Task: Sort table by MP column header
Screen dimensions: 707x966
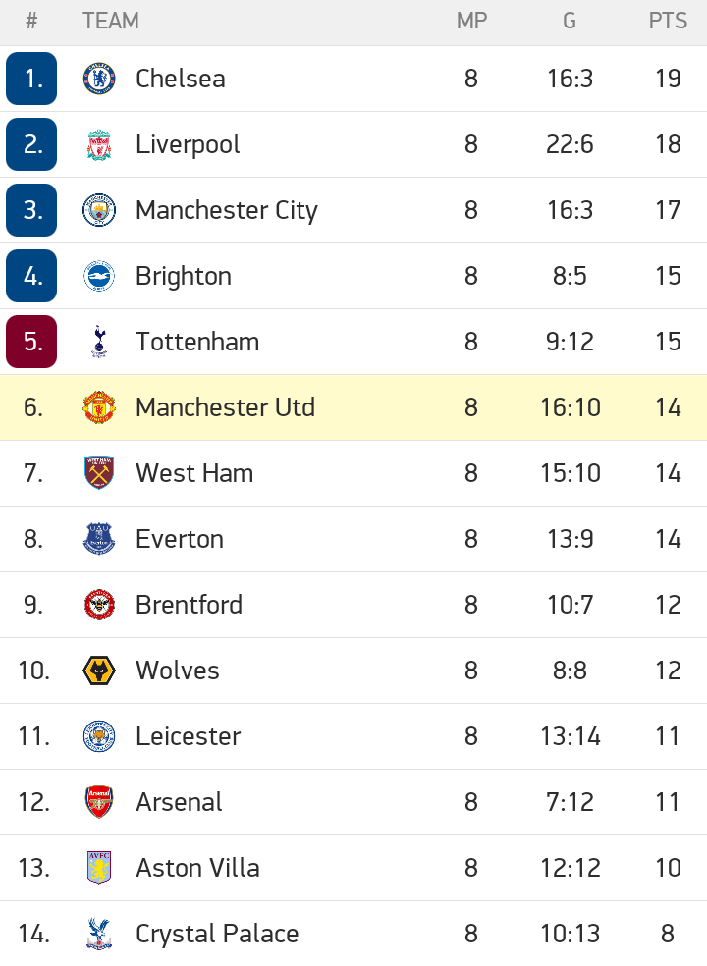Action: pos(471,21)
